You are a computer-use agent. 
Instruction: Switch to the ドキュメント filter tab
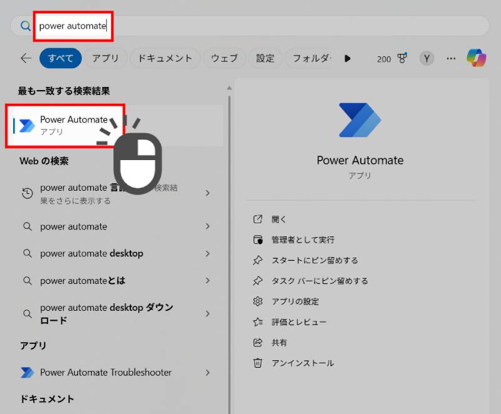click(x=163, y=58)
